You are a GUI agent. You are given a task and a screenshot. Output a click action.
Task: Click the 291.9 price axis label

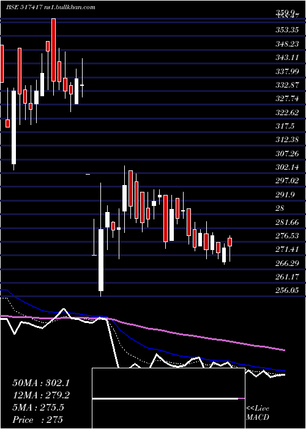coord(285,194)
